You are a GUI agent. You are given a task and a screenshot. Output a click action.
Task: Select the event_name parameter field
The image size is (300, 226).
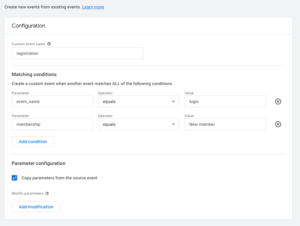coord(52,101)
